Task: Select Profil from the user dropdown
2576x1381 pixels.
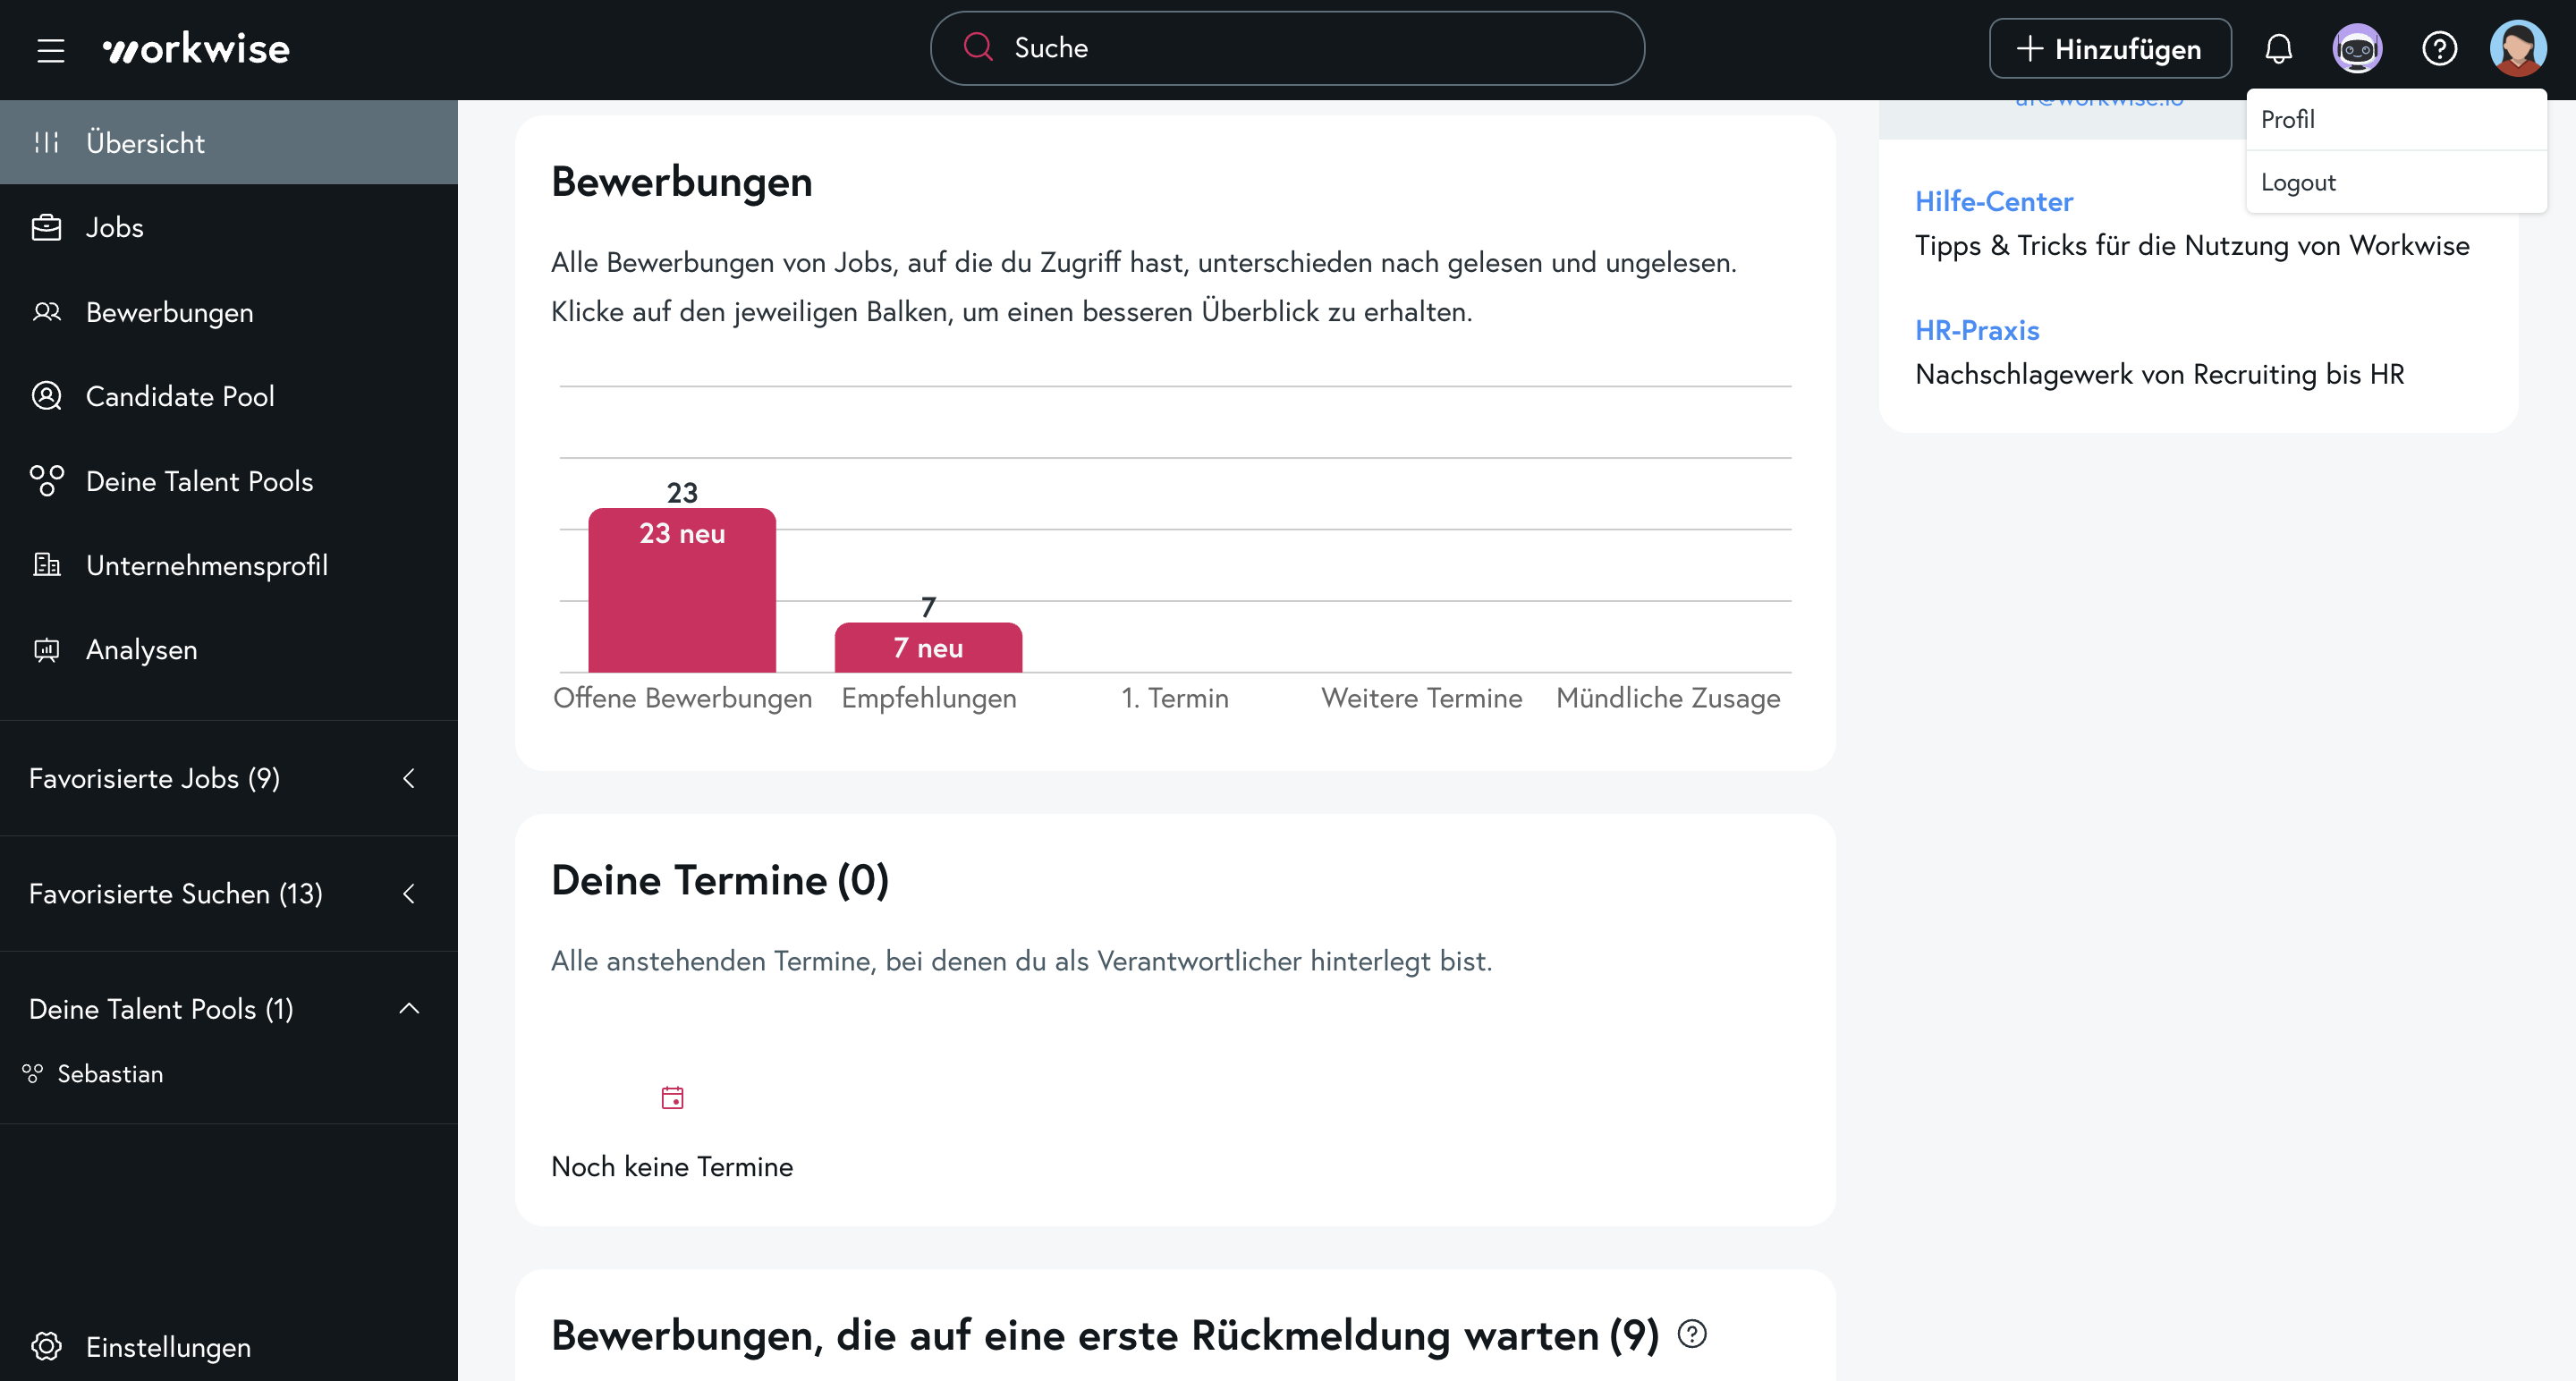Action: [2288, 120]
